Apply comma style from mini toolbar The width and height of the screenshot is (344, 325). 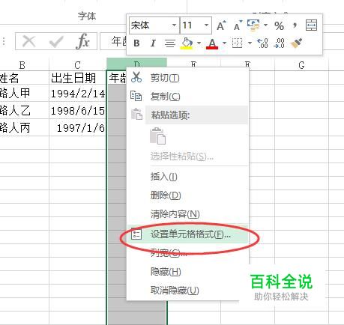(295, 25)
